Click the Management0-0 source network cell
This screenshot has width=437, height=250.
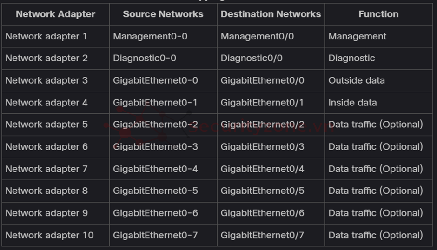click(150, 36)
